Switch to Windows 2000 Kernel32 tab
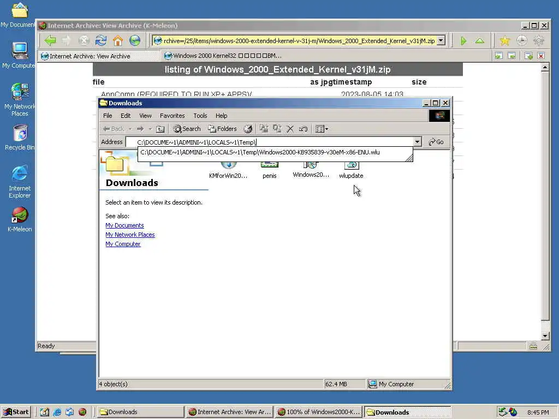The image size is (559, 419). (x=223, y=56)
